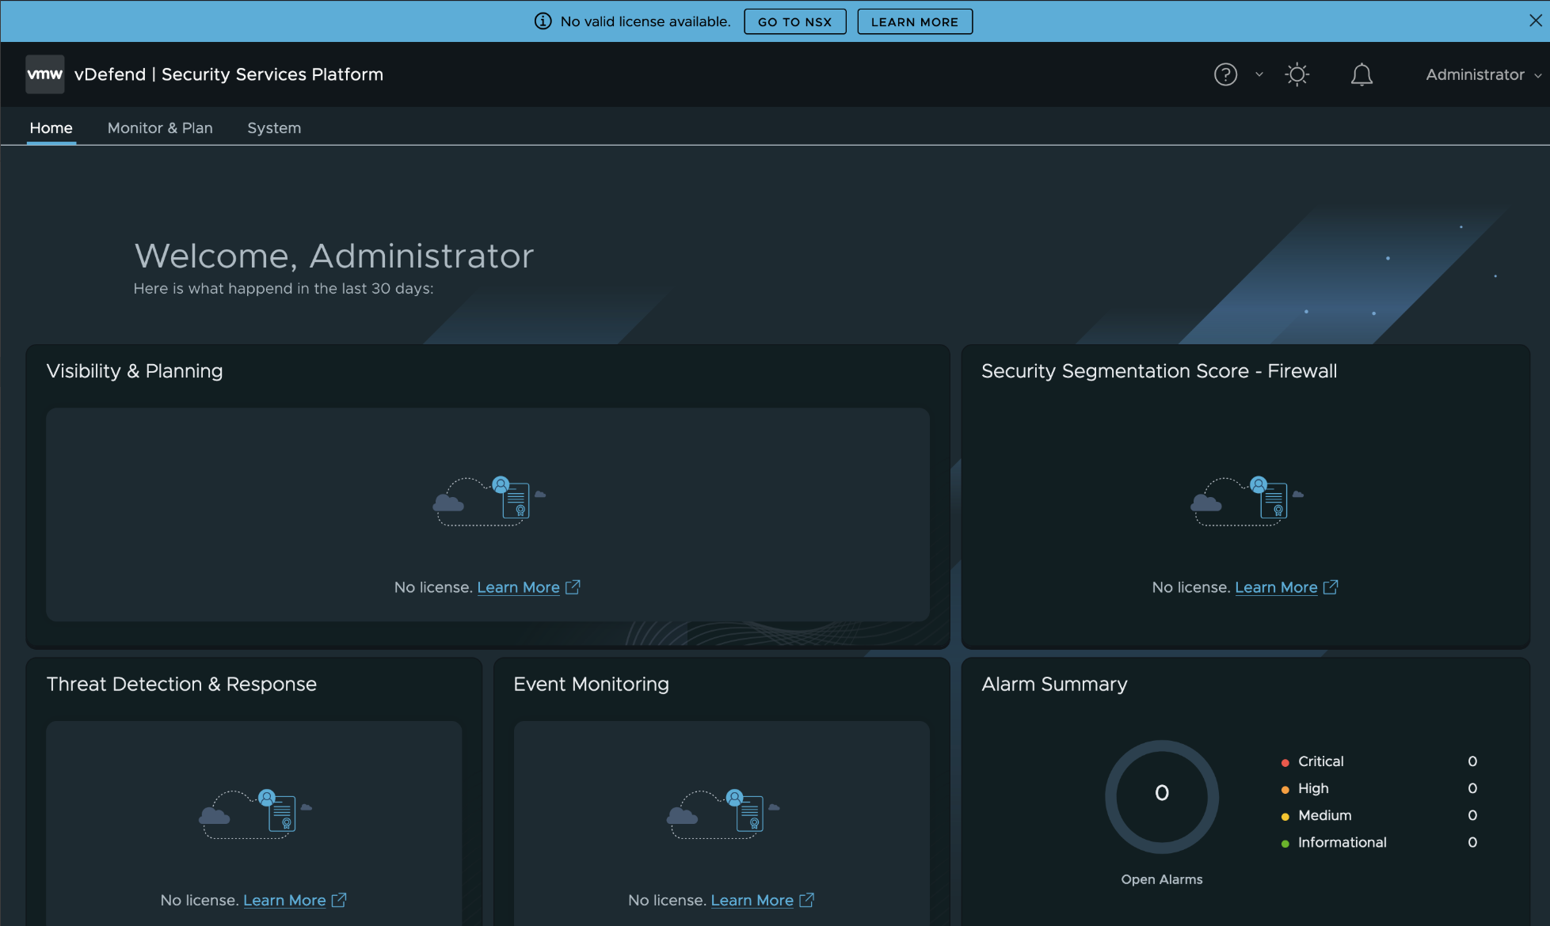Click the VMware logo icon
The width and height of the screenshot is (1550, 926).
click(x=45, y=74)
